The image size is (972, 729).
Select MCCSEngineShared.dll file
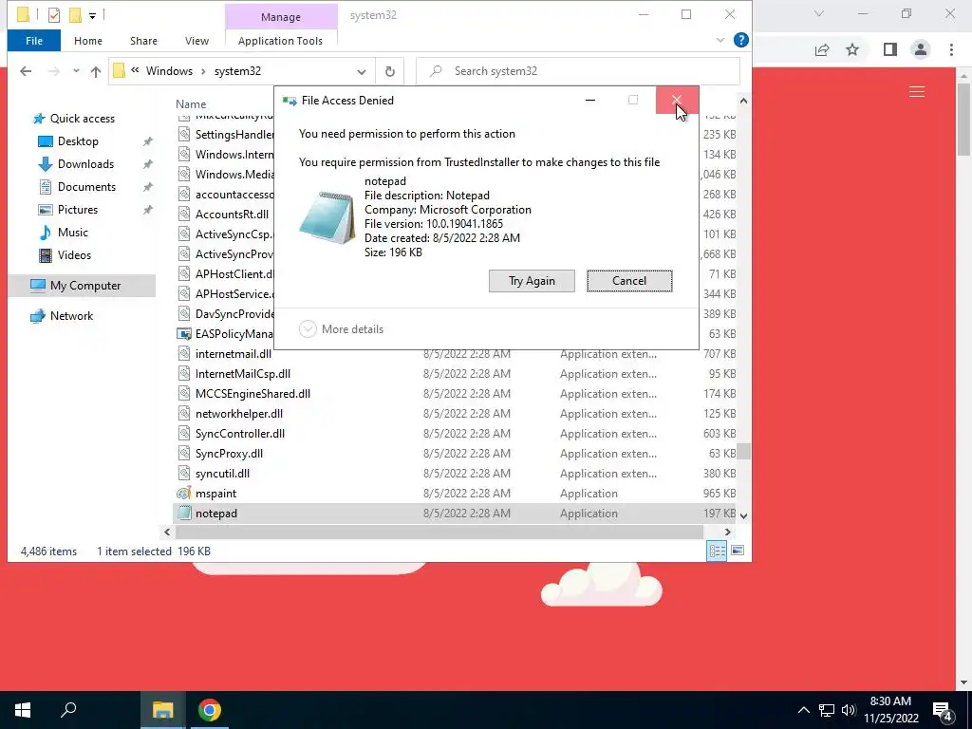[x=252, y=394]
